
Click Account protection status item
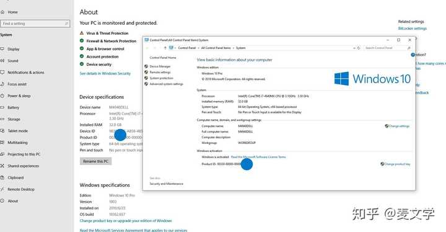pyautogui.click(x=102, y=56)
